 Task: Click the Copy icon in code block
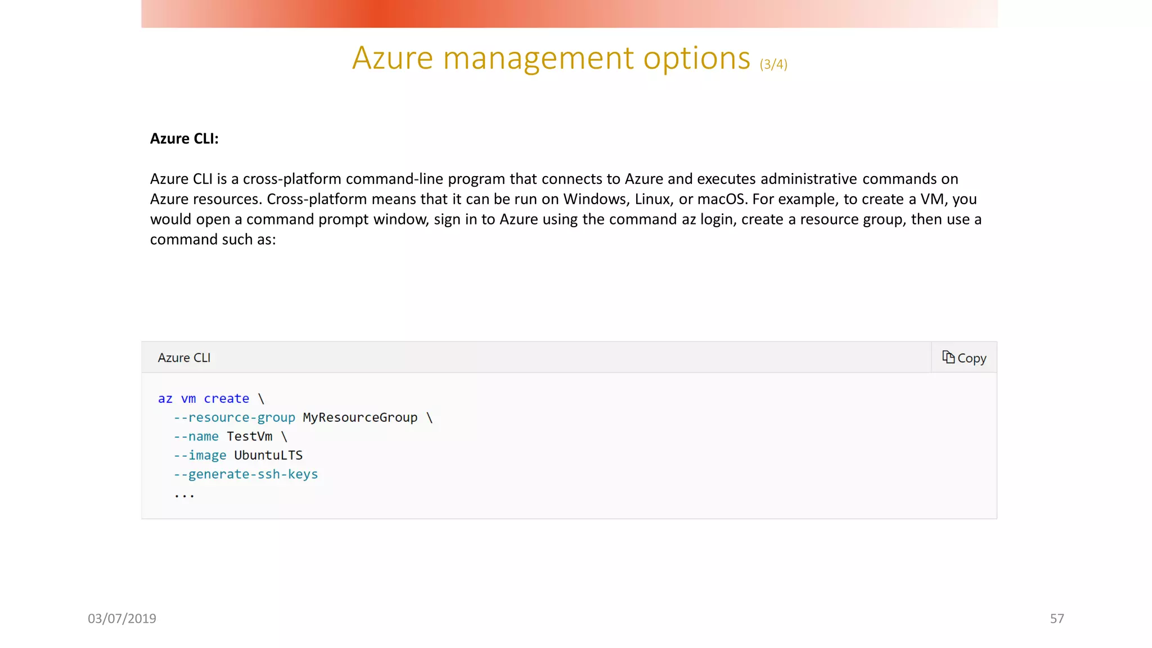[948, 357]
